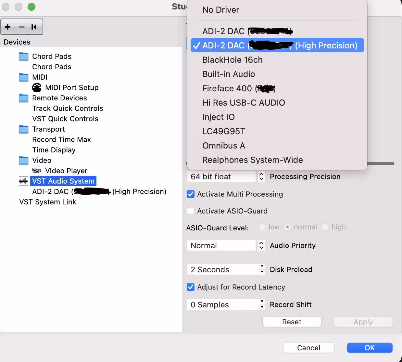The width and height of the screenshot is (402, 362).
Task: Click the 0 Samples Record Shift field
Action: (223, 304)
